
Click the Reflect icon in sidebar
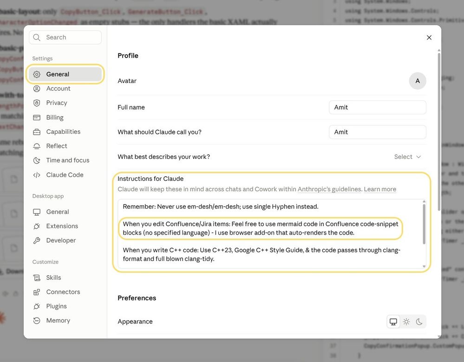tap(37, 146)
